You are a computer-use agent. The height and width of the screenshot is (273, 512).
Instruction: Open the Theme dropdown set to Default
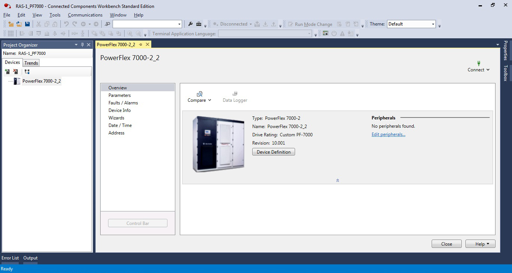[433, 24]
